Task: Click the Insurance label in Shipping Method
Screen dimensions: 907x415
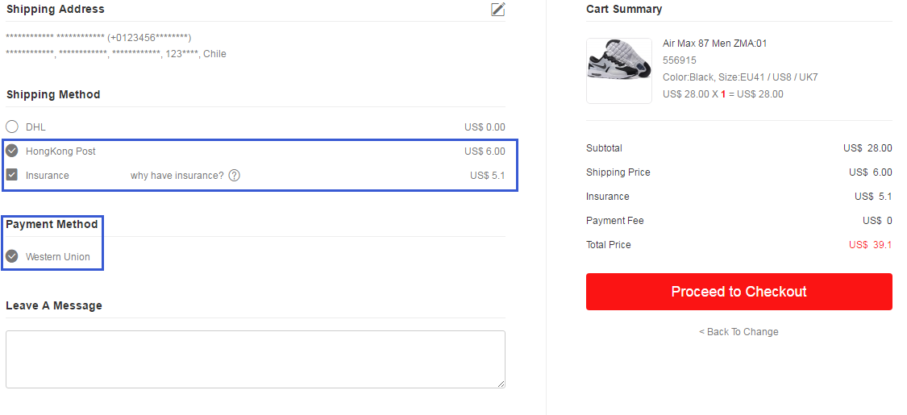Action: click(x=48, y=175)
